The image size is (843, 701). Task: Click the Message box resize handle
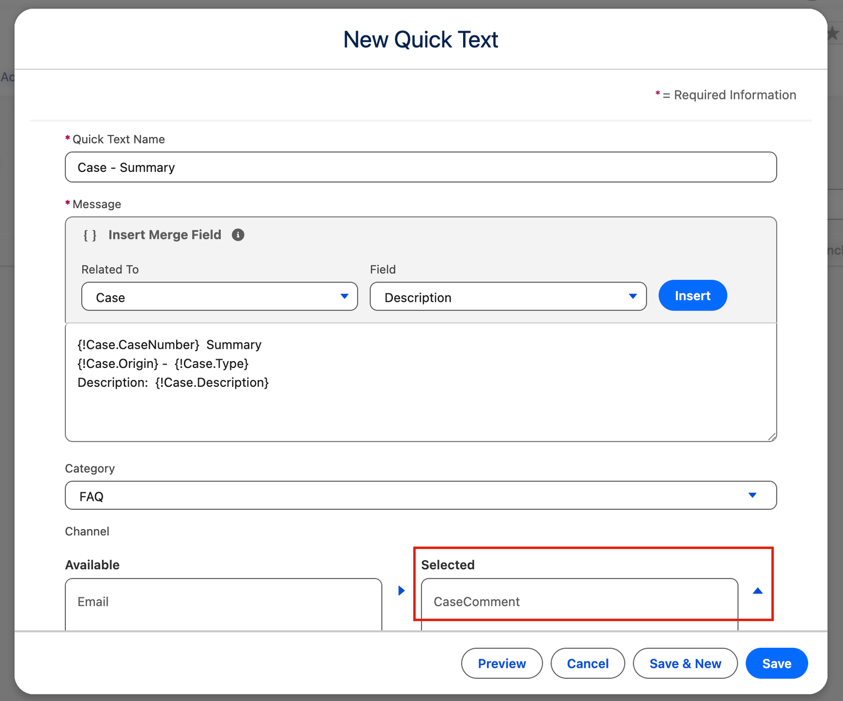click(x=771, y=436)
